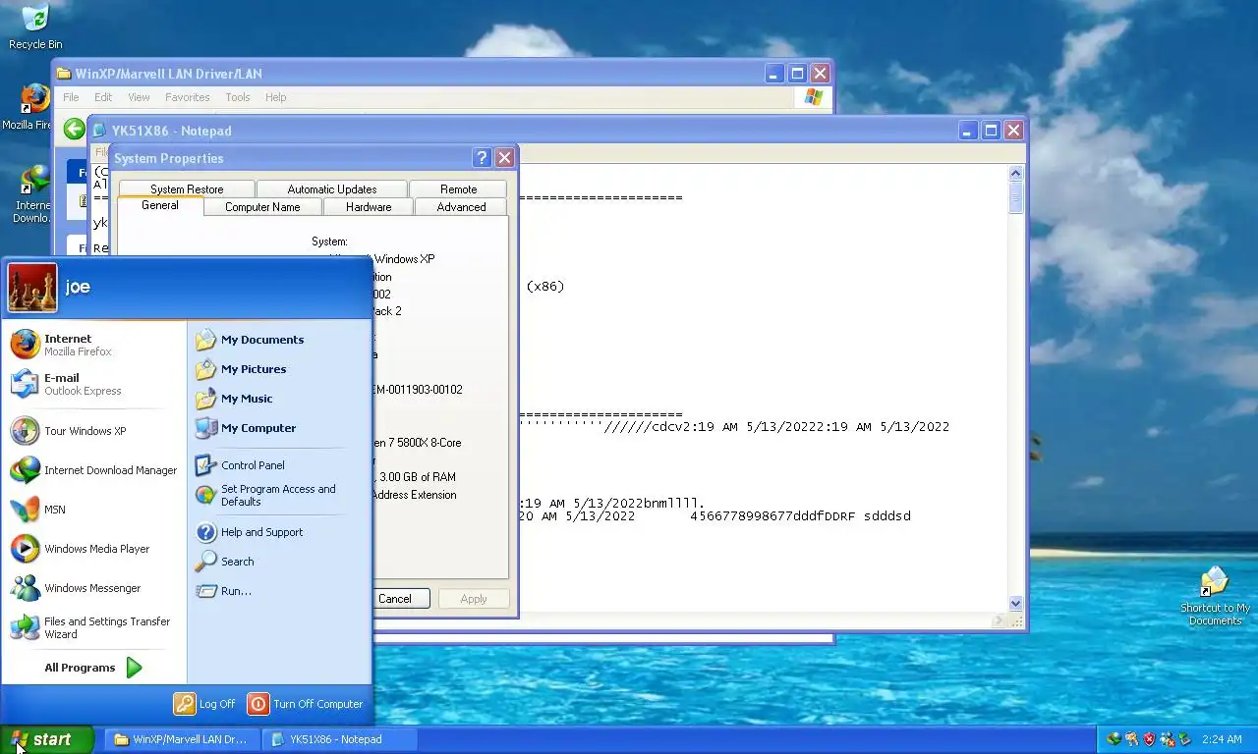
Task: Click the 2:24 AM taskbar clock
Action: [x=1222, y=739]
